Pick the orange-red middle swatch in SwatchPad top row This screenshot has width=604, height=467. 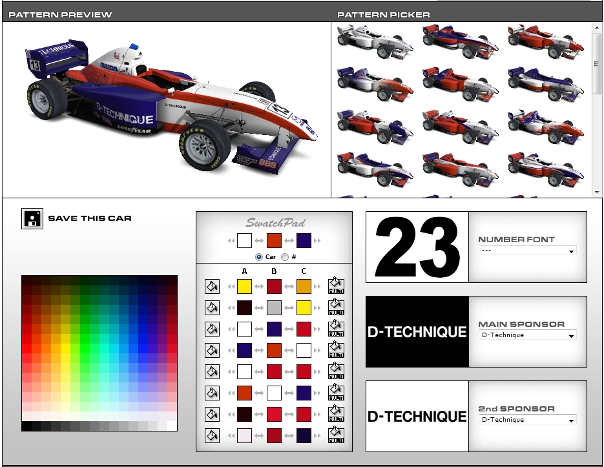coord(274,241)
